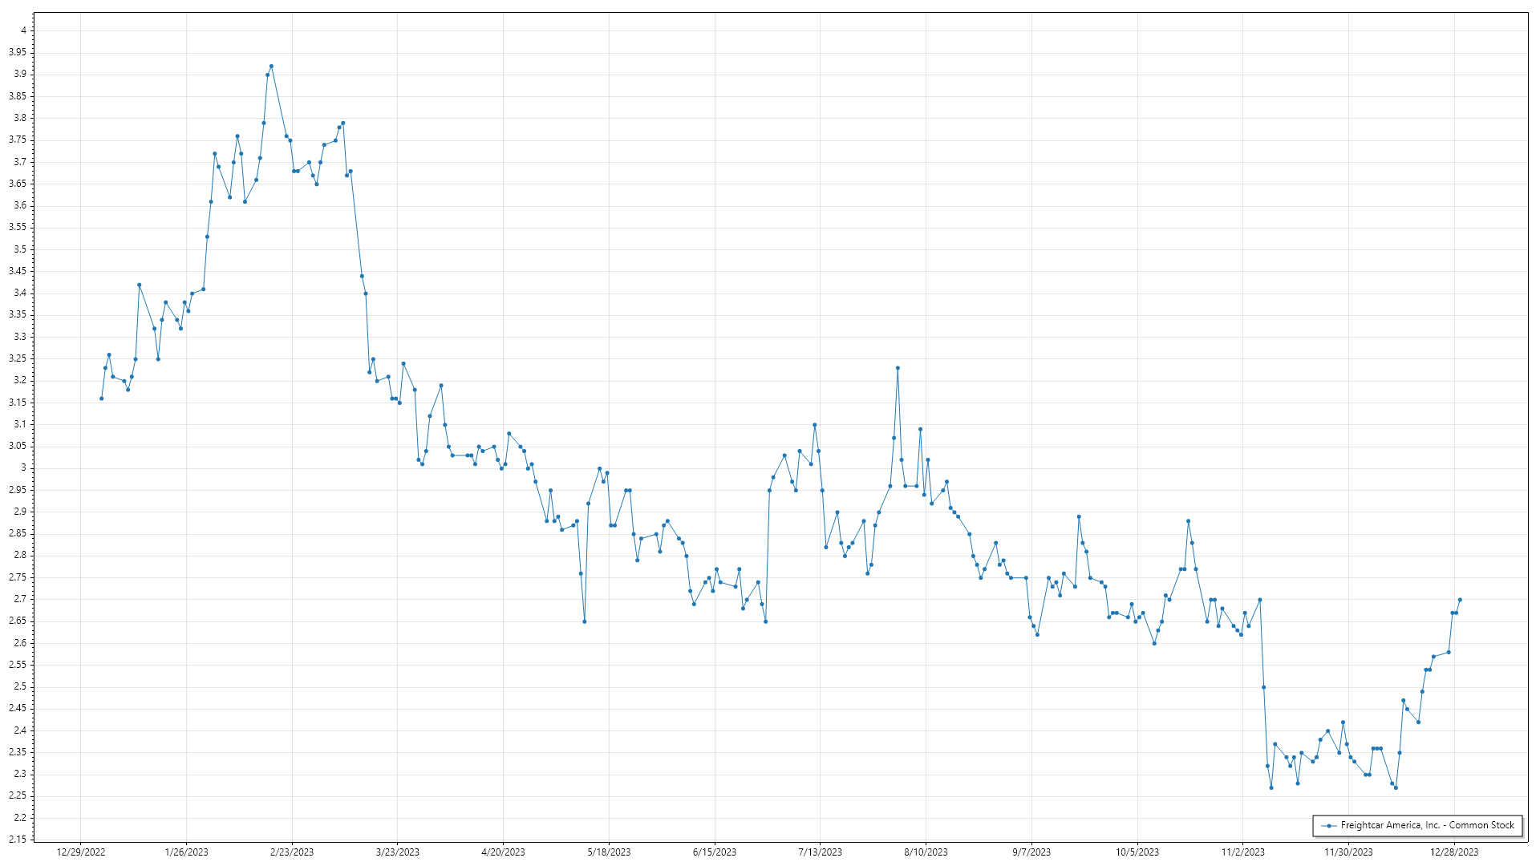Select the 2/23/2023 x-axis date label
The width and height of the screenshot is (1540, 866).
pos(292,852)
